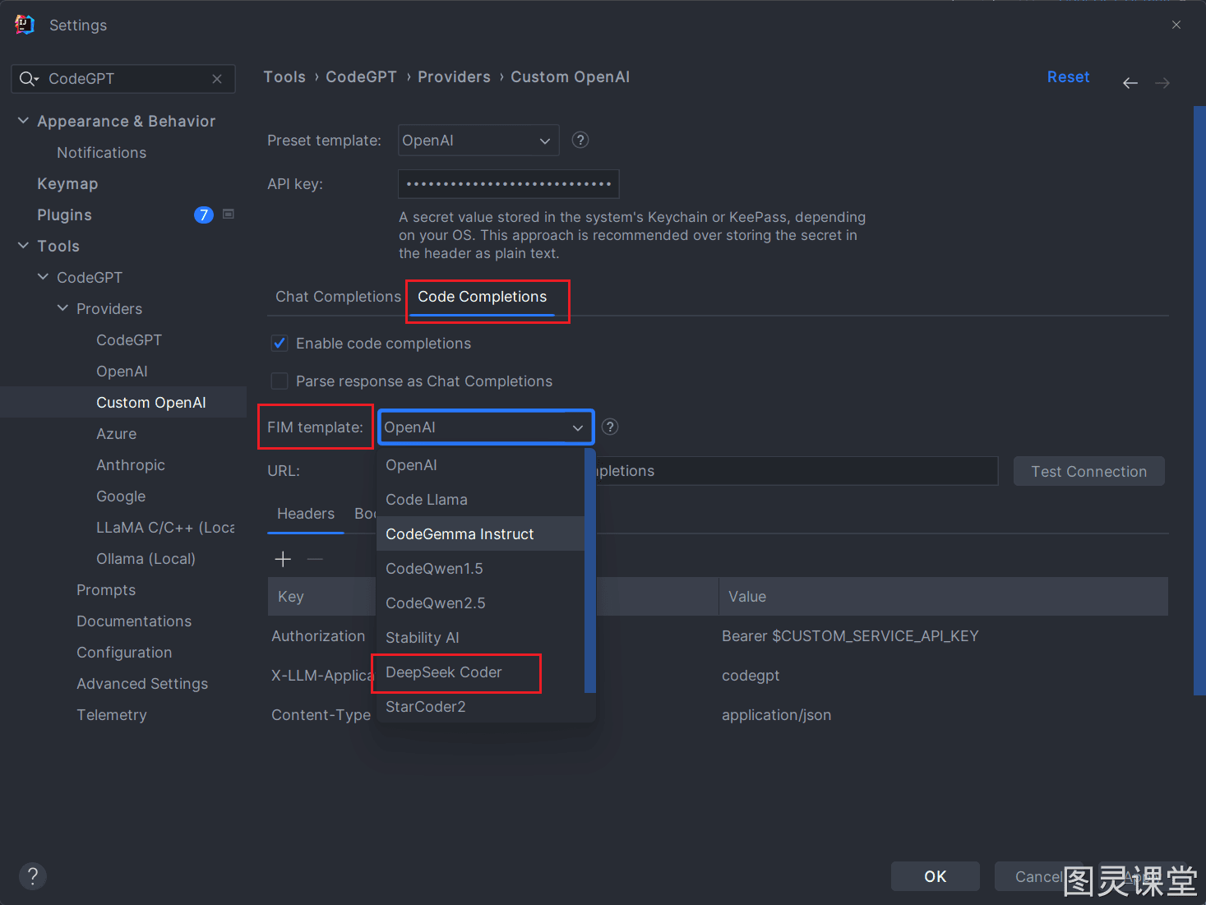Select DeepSeek Coder template option
The width and height of the screenshot is (1206, 905).
(480, 672)
